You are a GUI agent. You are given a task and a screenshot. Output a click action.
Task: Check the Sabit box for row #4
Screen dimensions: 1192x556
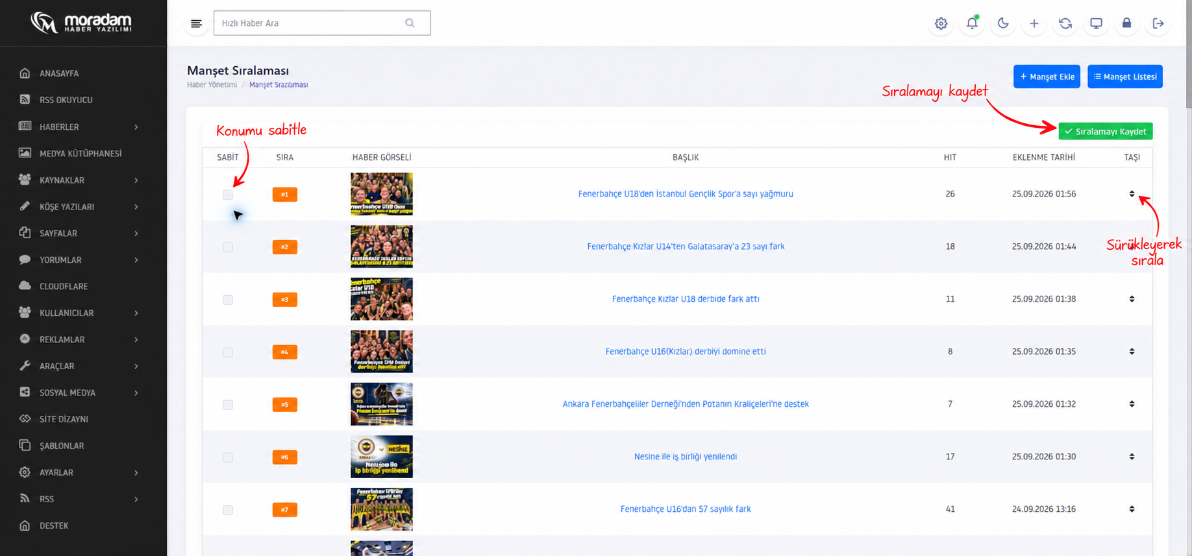tap(228, 352)
